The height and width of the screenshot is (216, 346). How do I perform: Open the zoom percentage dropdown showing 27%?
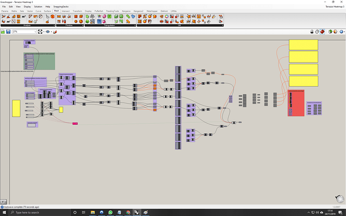[25, 32]
